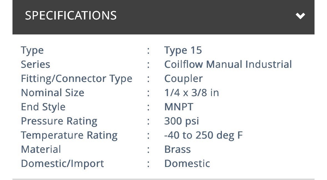Image resolution: width=327 pixels, height=180 pixels.
Task: Click the "1/4 x 3/8 in" value
Action: pos(192,93)
